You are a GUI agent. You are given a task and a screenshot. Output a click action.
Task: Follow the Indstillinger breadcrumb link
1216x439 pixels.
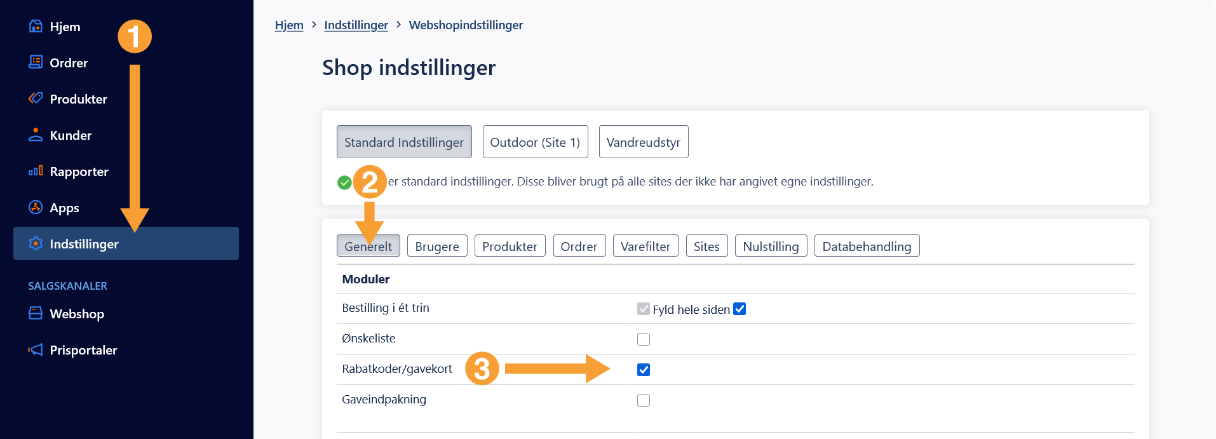356,25
